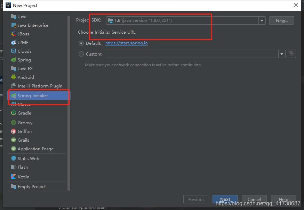Click inside the Custom URL input field
304x210 pixels.
192,54
